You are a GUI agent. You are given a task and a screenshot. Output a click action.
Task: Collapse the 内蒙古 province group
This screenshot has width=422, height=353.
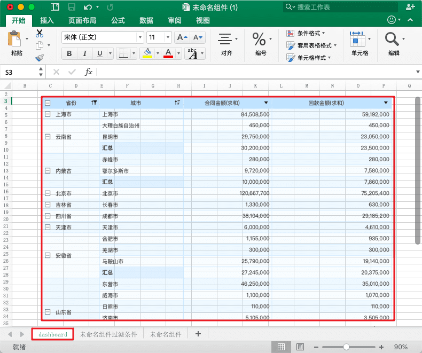(x=48, y=171)
